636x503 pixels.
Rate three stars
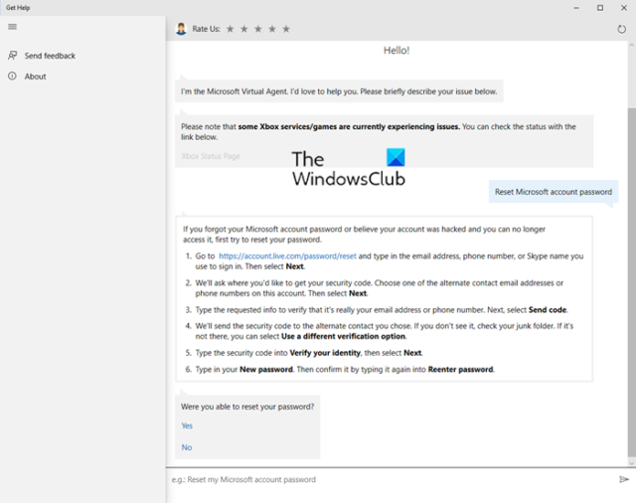[x=258, y=29]
